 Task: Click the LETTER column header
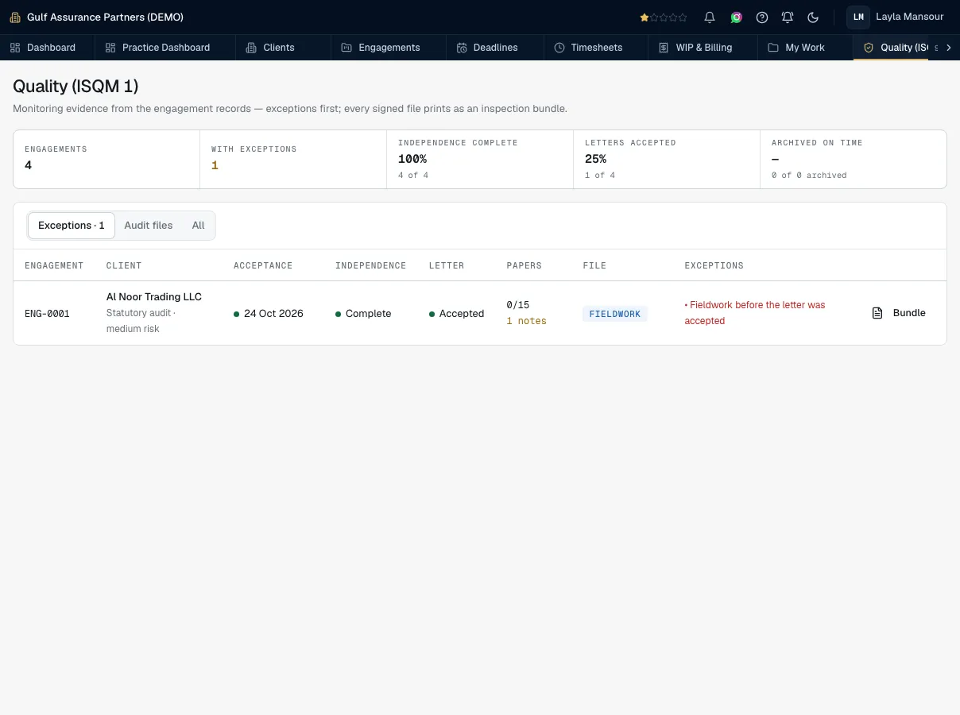point(447,265)
